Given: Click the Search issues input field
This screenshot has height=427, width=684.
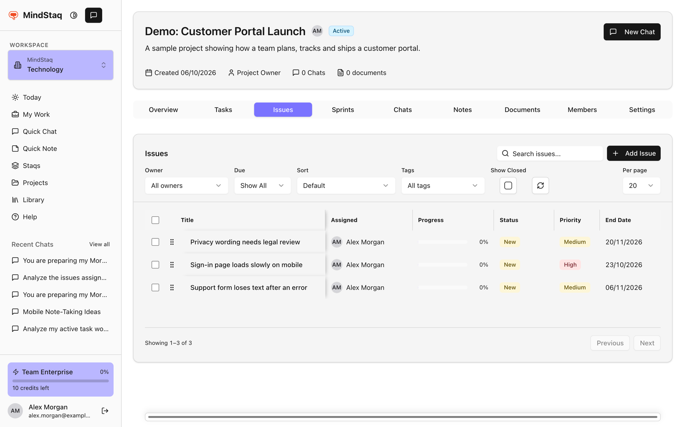Looking at the screenshot, I should tap(550, 153).
